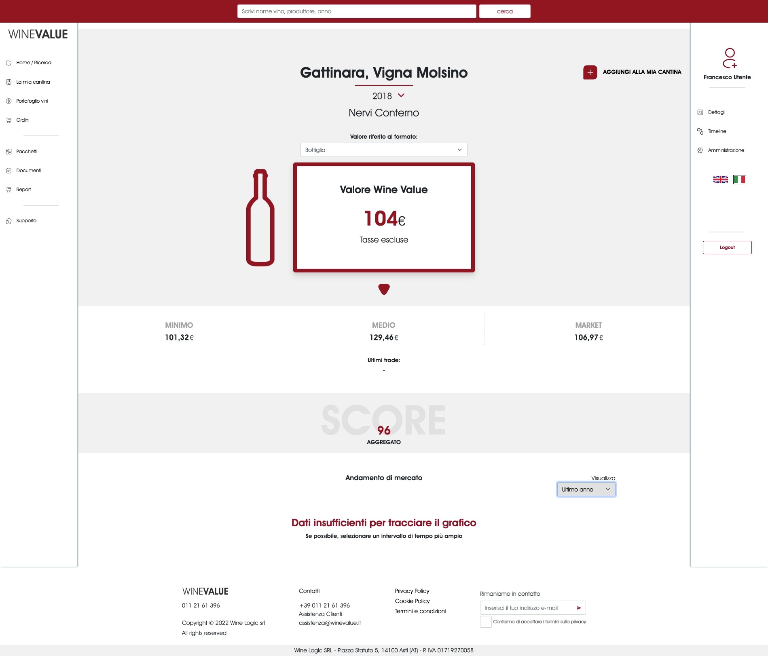Click the Ordini cart icon
This screenshot has height=656, width=768.
tap(8, 120)
